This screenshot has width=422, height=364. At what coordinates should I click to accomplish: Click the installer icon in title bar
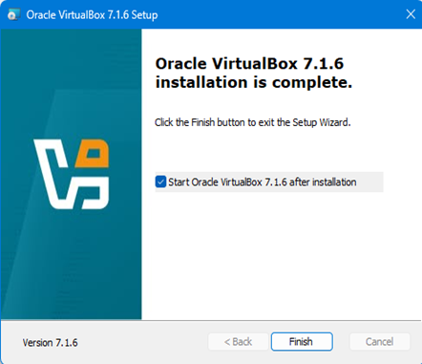pos(13,14)
